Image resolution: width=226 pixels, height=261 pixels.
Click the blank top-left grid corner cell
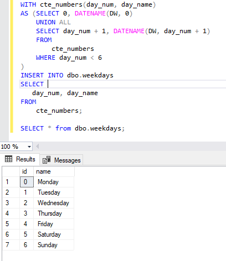(11, 171)
